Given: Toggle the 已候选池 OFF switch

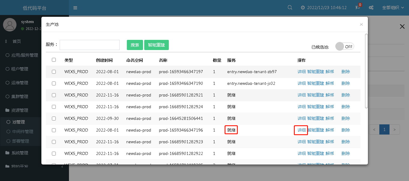Looking at the screenshot, I should 345,46.
